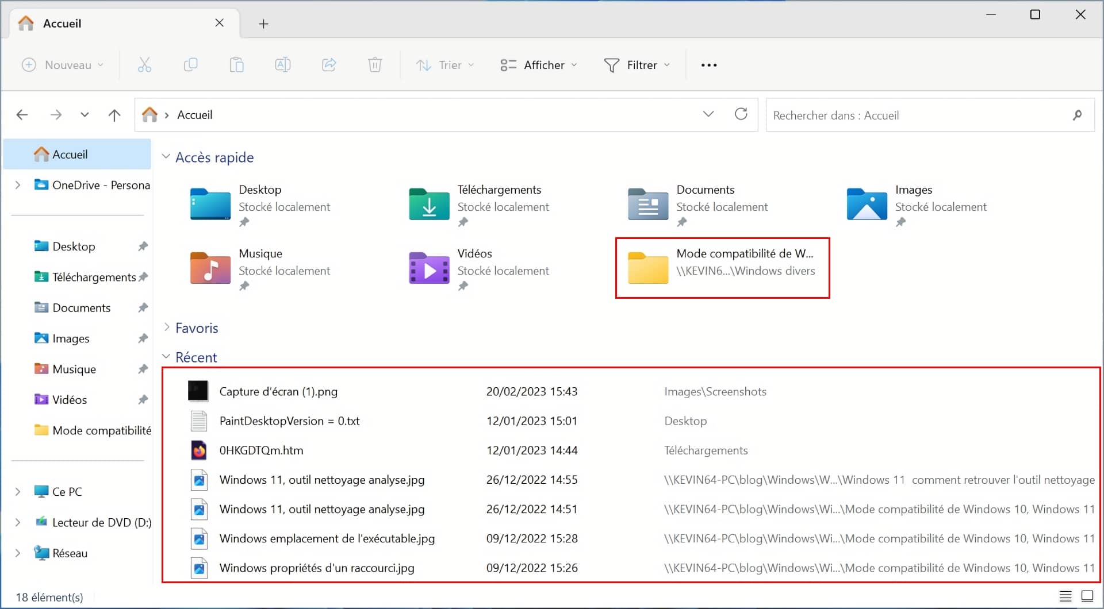
Task: Open the Nouveau new item button
Action: pos(63,65)
